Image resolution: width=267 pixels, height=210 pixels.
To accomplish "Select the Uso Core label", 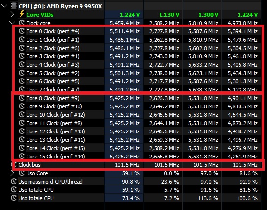I will pyautogui.click(x=37, y=173).
